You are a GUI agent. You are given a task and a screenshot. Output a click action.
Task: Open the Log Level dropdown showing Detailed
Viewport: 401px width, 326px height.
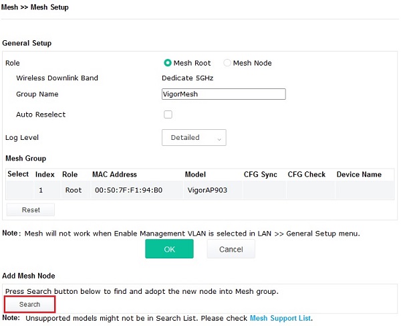tap(194, 137)
